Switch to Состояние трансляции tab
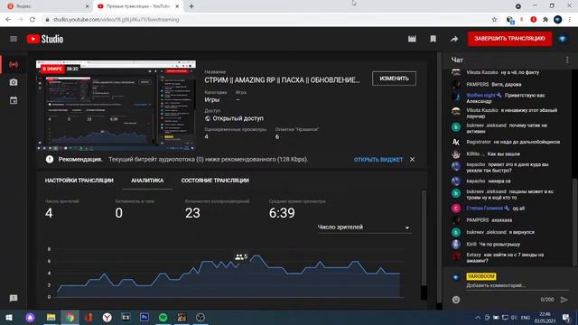This screenshot has width=578, height=325. click(x=215, y=181)
